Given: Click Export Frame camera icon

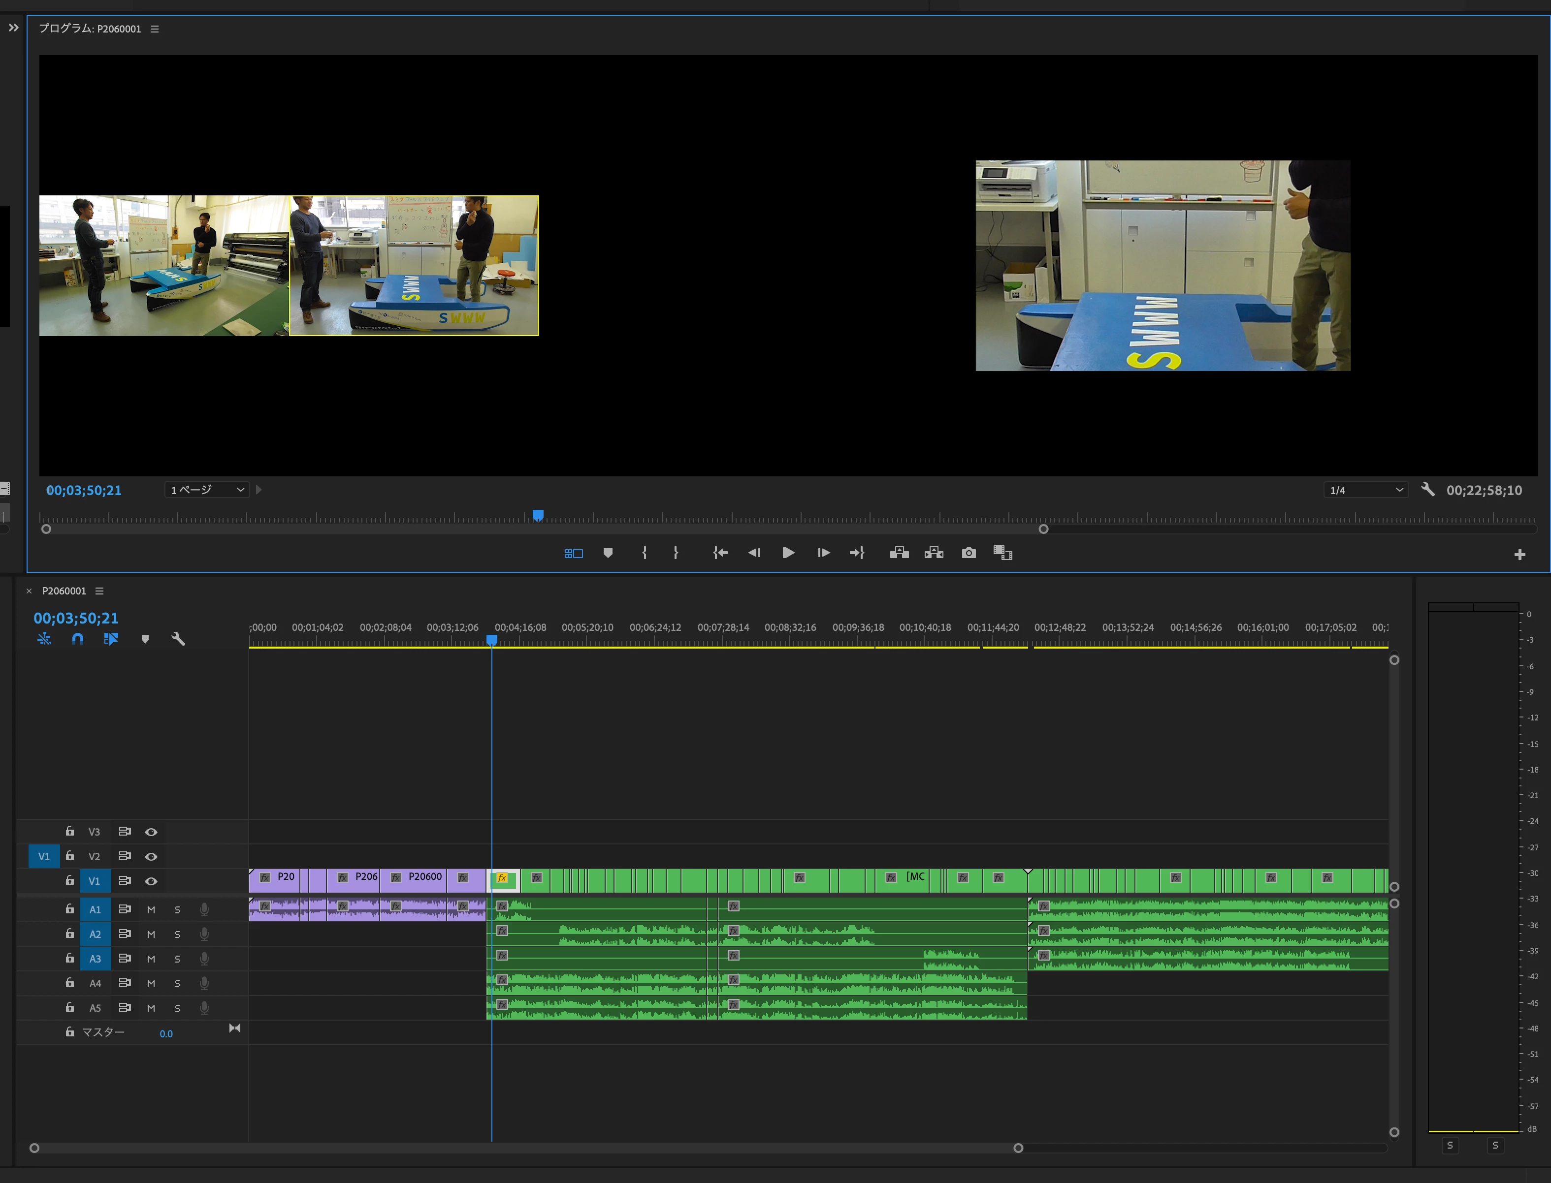Looking at the screenshot, I should tap(969, 554).
